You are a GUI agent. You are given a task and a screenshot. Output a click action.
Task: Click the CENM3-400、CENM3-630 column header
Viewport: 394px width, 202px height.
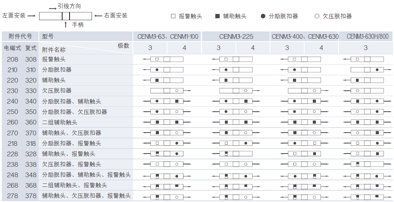point(305,36)
